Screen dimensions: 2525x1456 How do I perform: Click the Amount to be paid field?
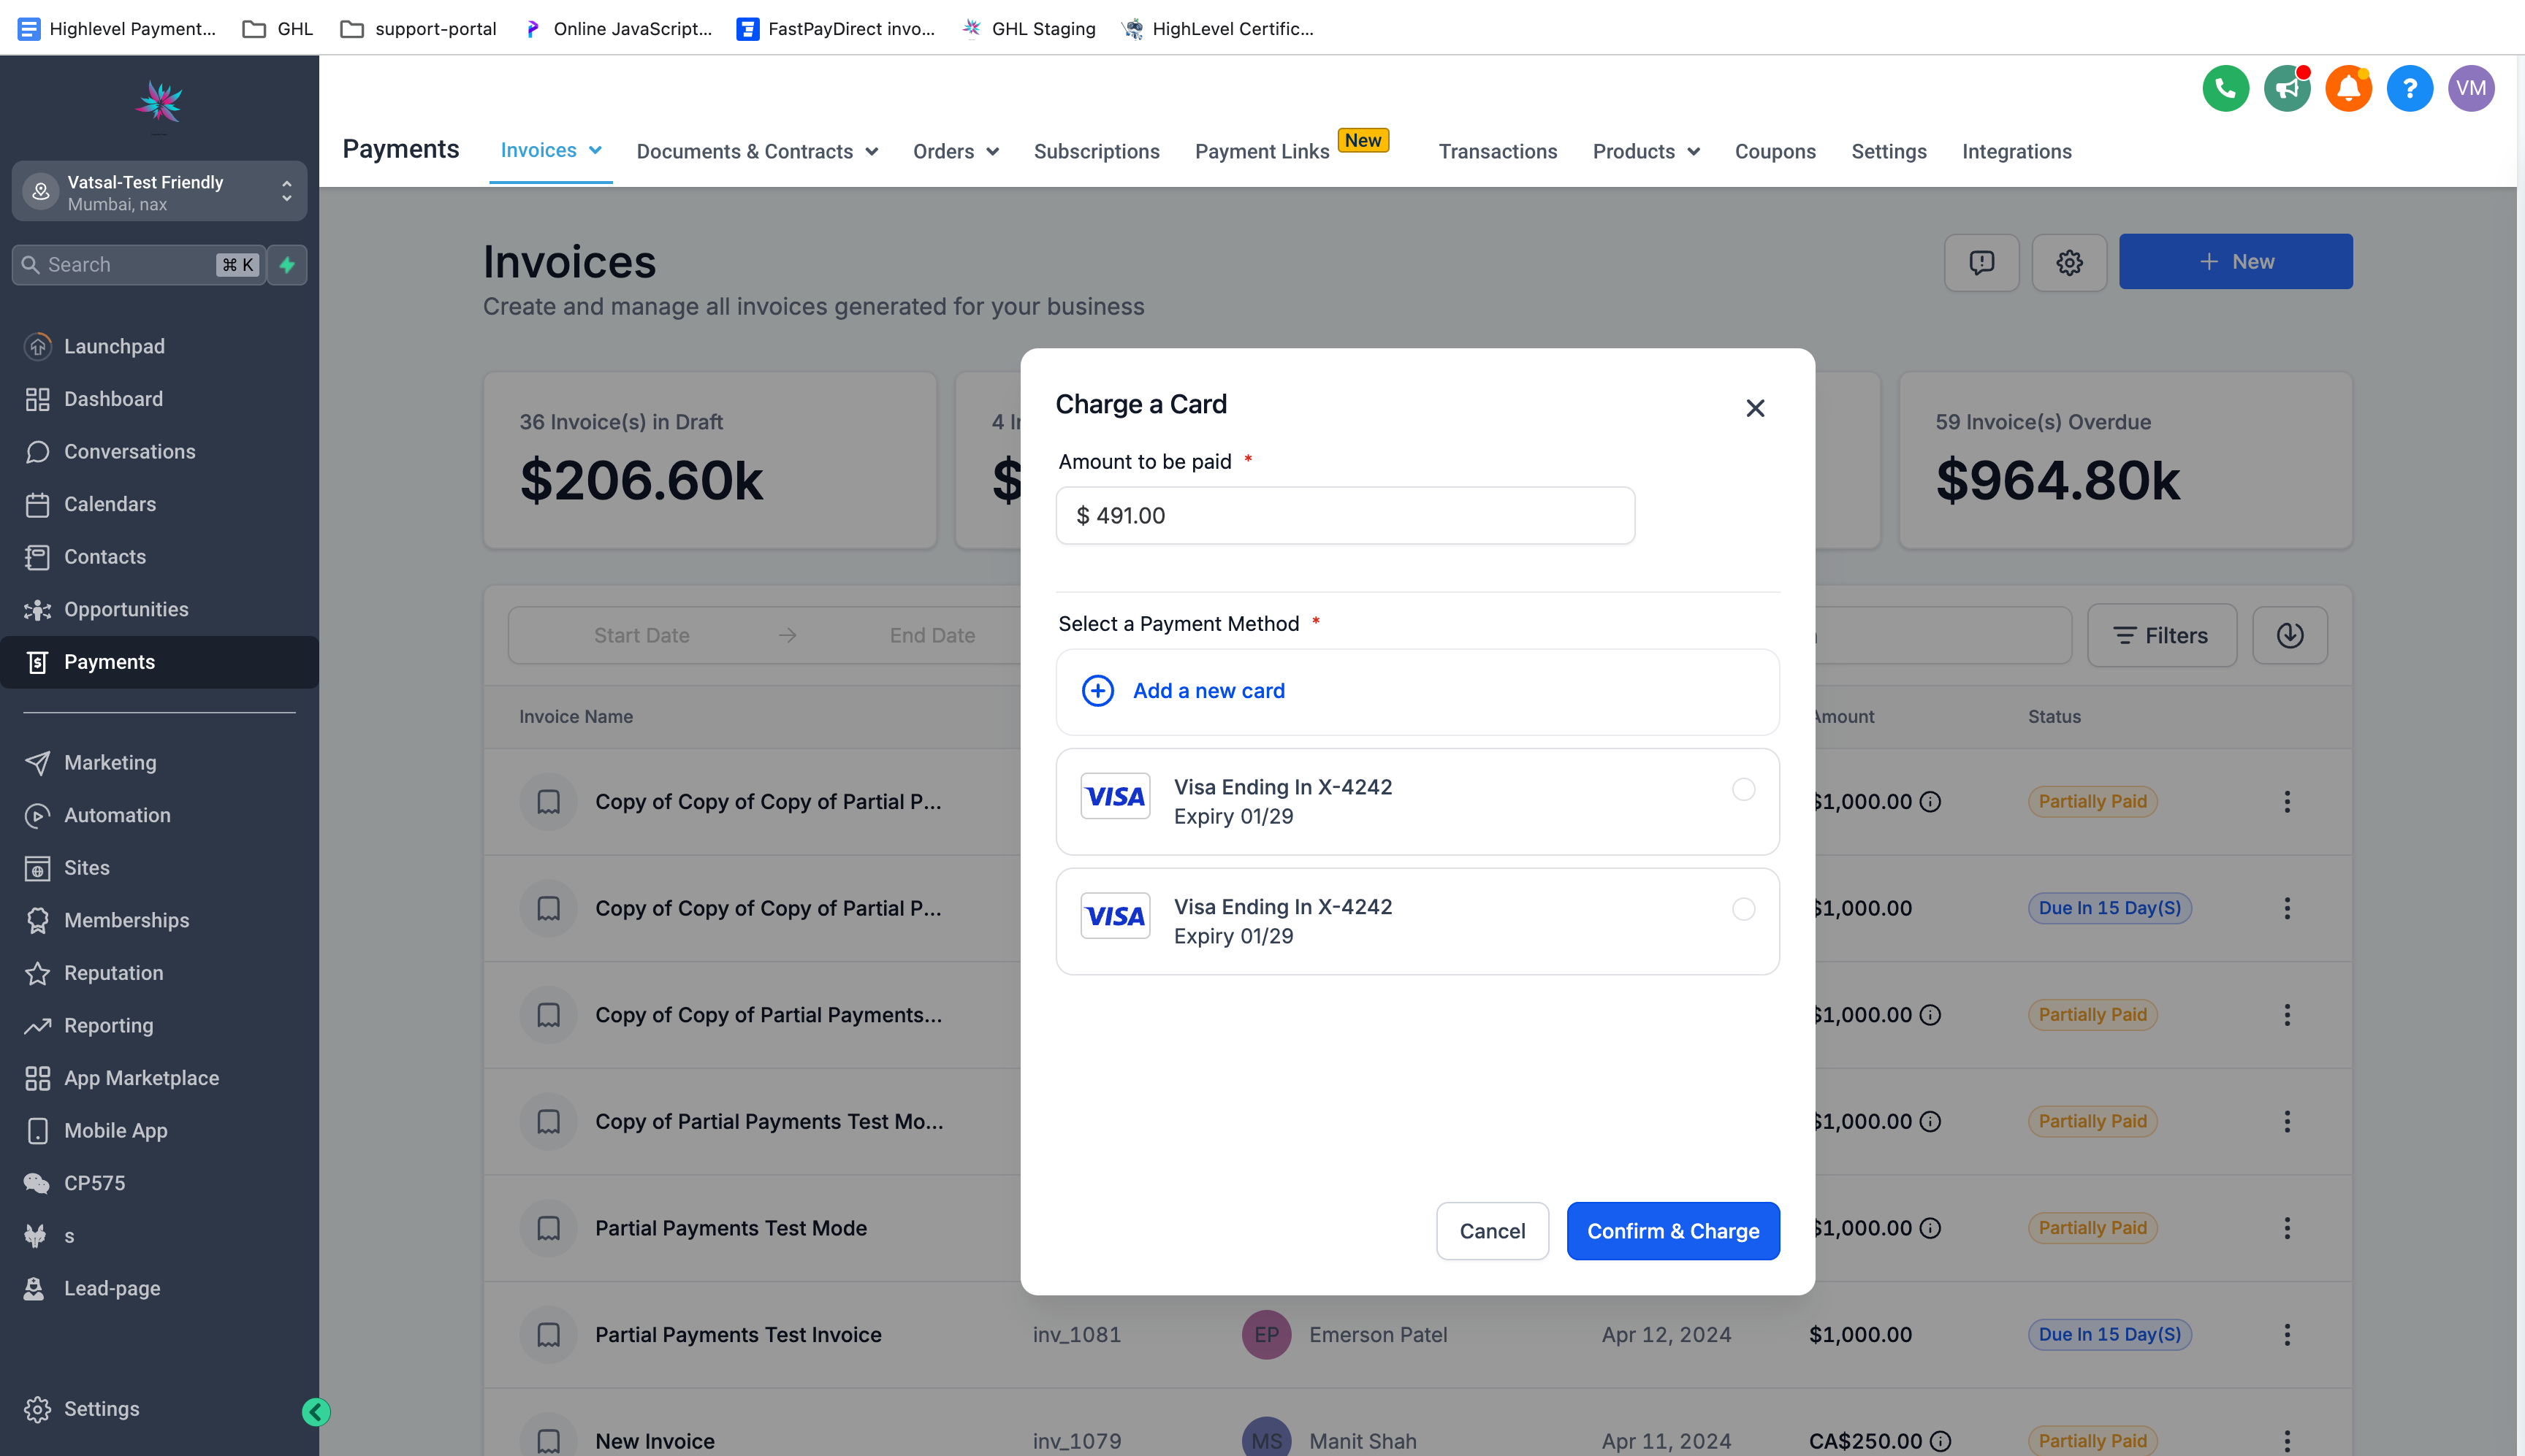[1344, 516]
